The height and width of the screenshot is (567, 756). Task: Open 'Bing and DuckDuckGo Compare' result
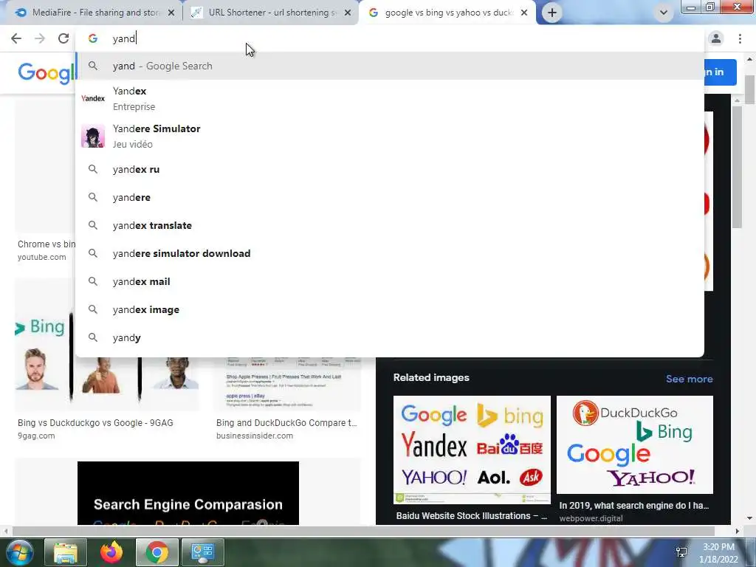(x=286, y=423)
